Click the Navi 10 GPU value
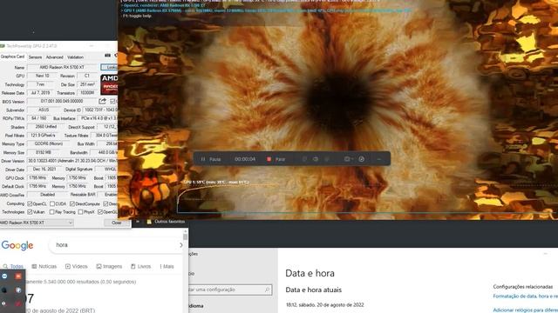This screenshot has height=313, width=558. [43, 76]
